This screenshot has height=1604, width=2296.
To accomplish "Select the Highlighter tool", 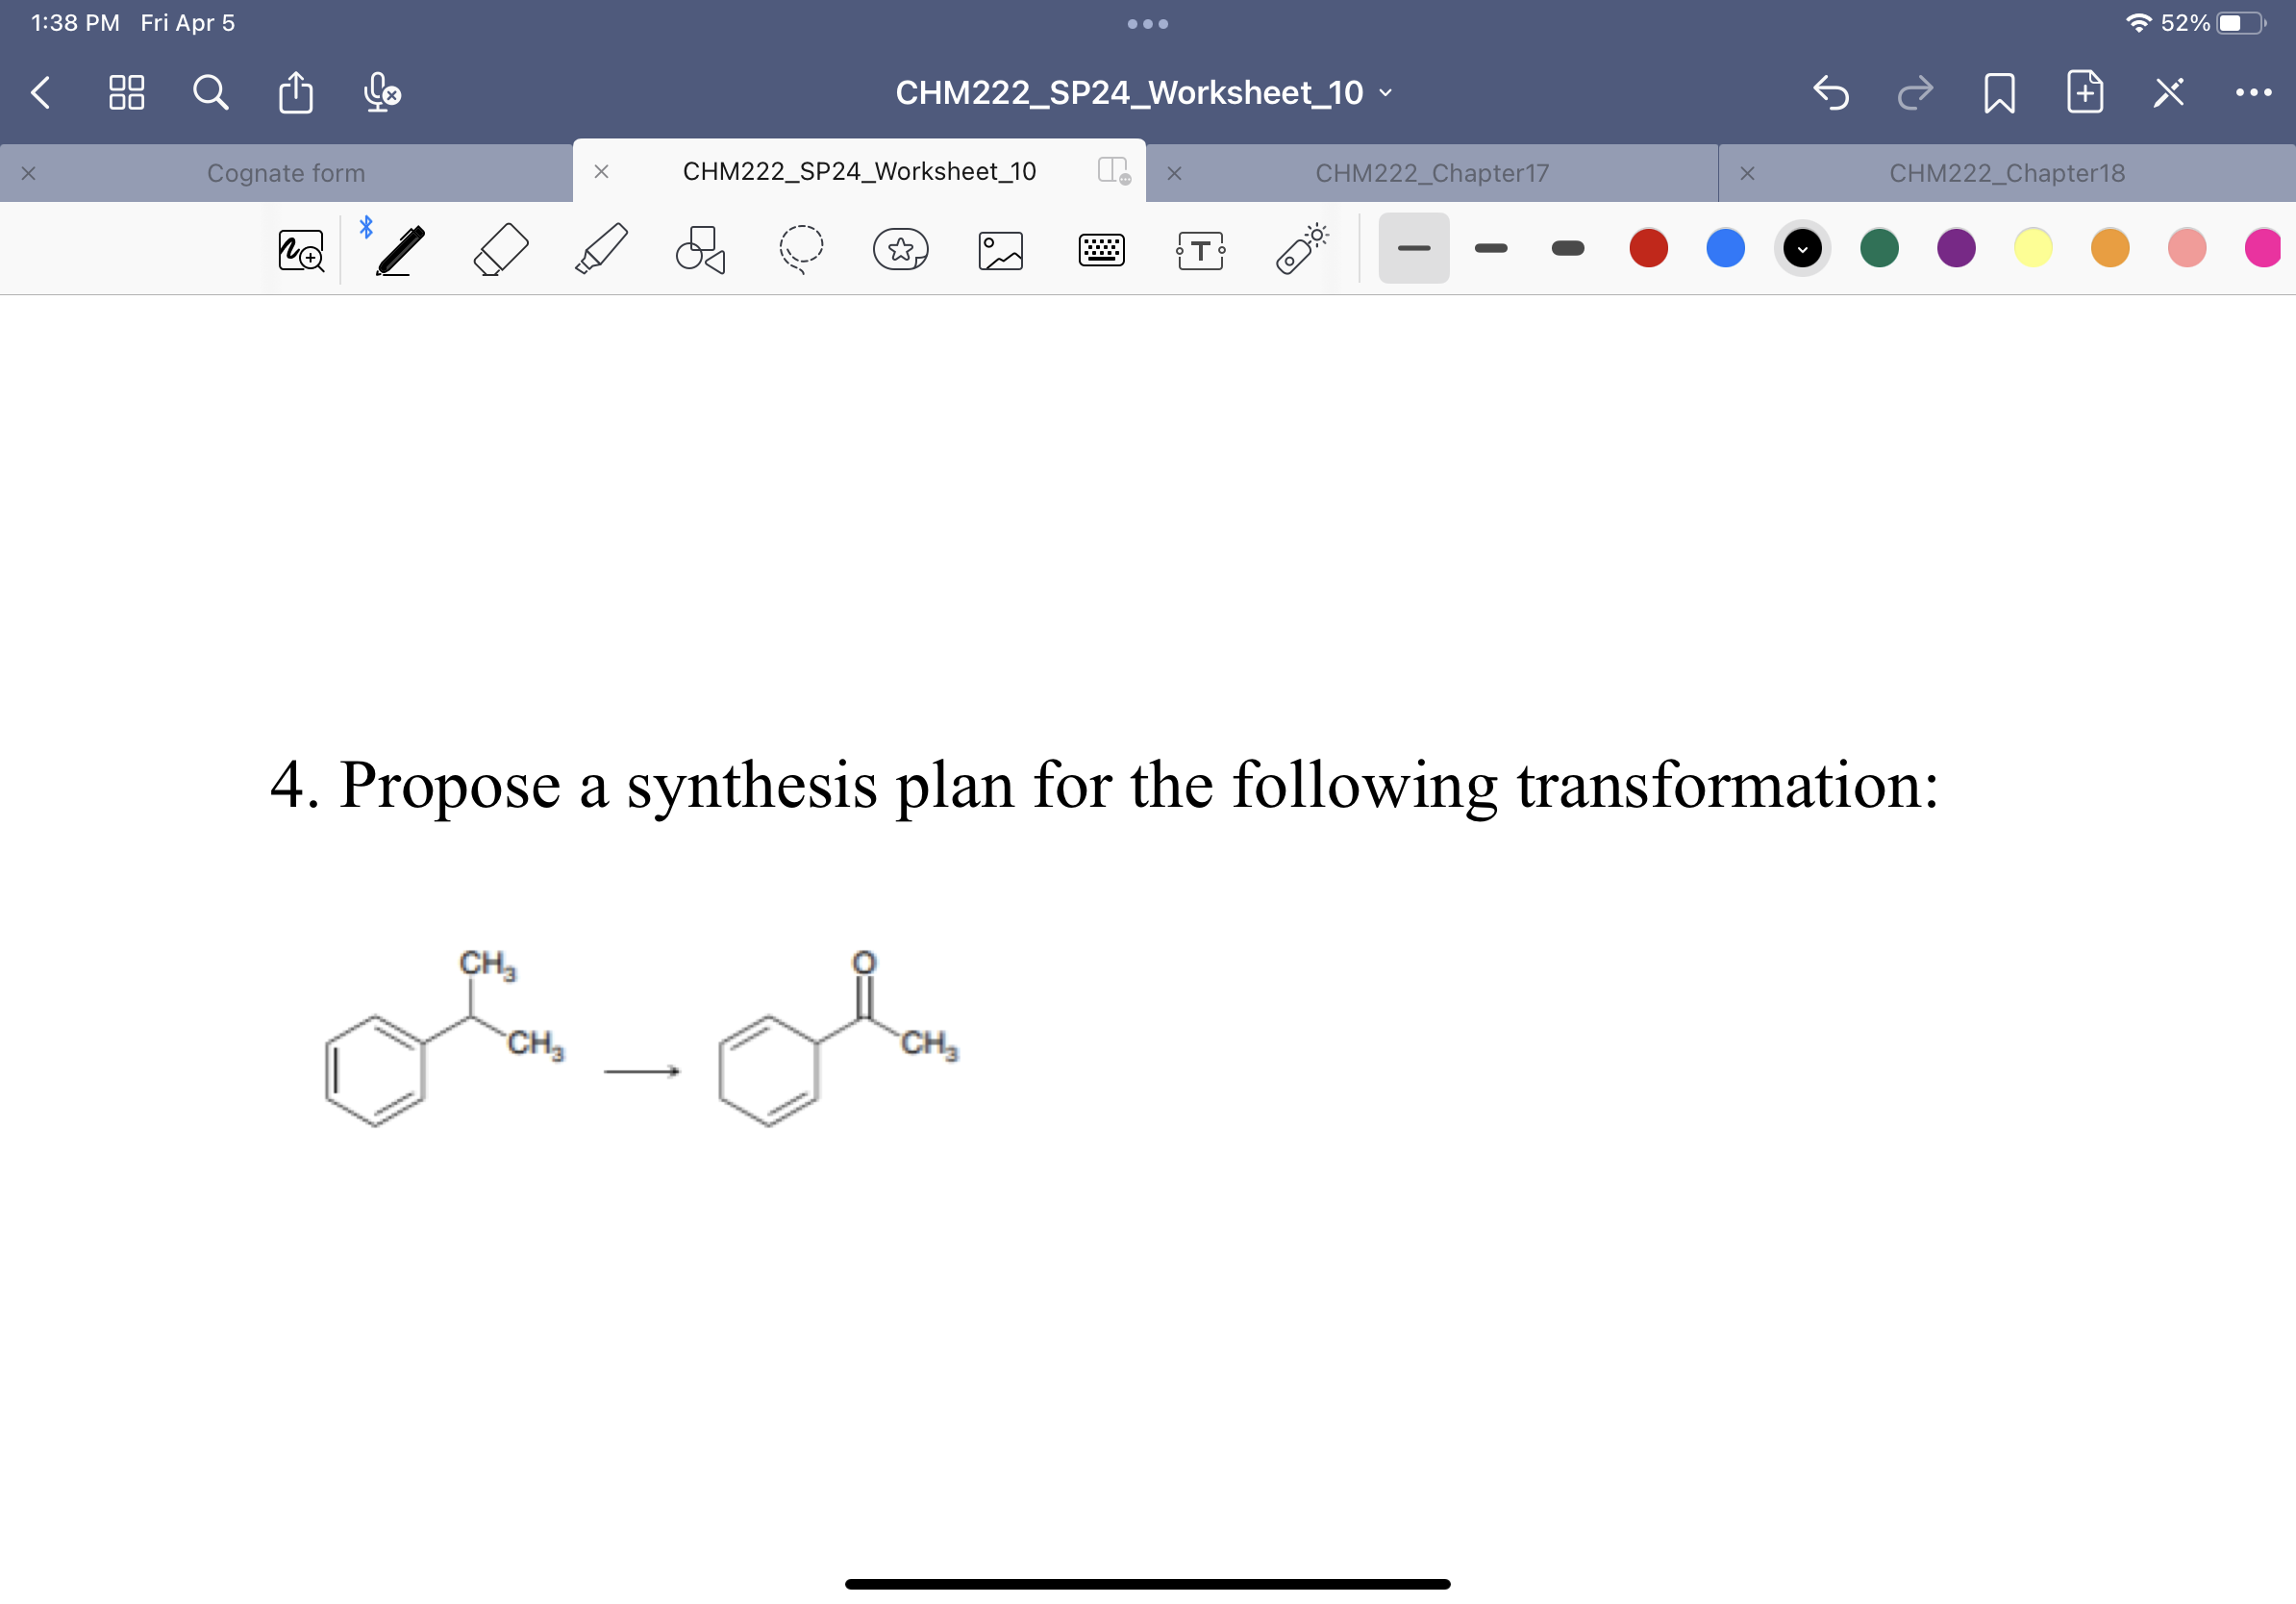I will click(x=601, y=248).
